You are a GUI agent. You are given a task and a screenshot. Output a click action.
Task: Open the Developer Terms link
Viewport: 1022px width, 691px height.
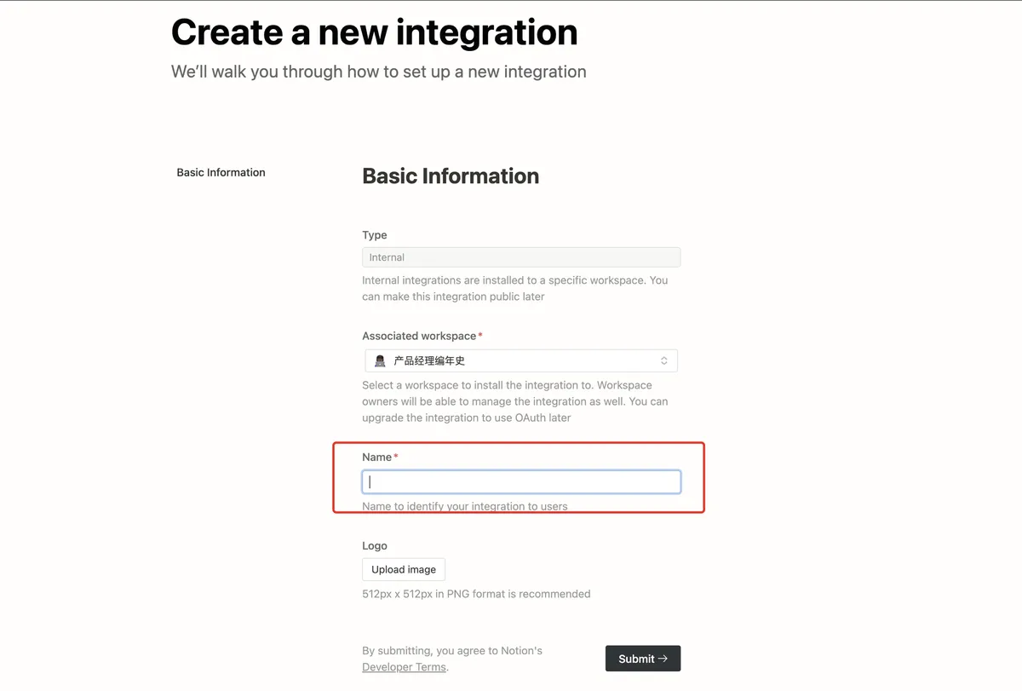pos(404,667)
